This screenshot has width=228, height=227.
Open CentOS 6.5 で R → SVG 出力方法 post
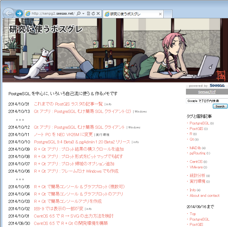coord(73,216)
